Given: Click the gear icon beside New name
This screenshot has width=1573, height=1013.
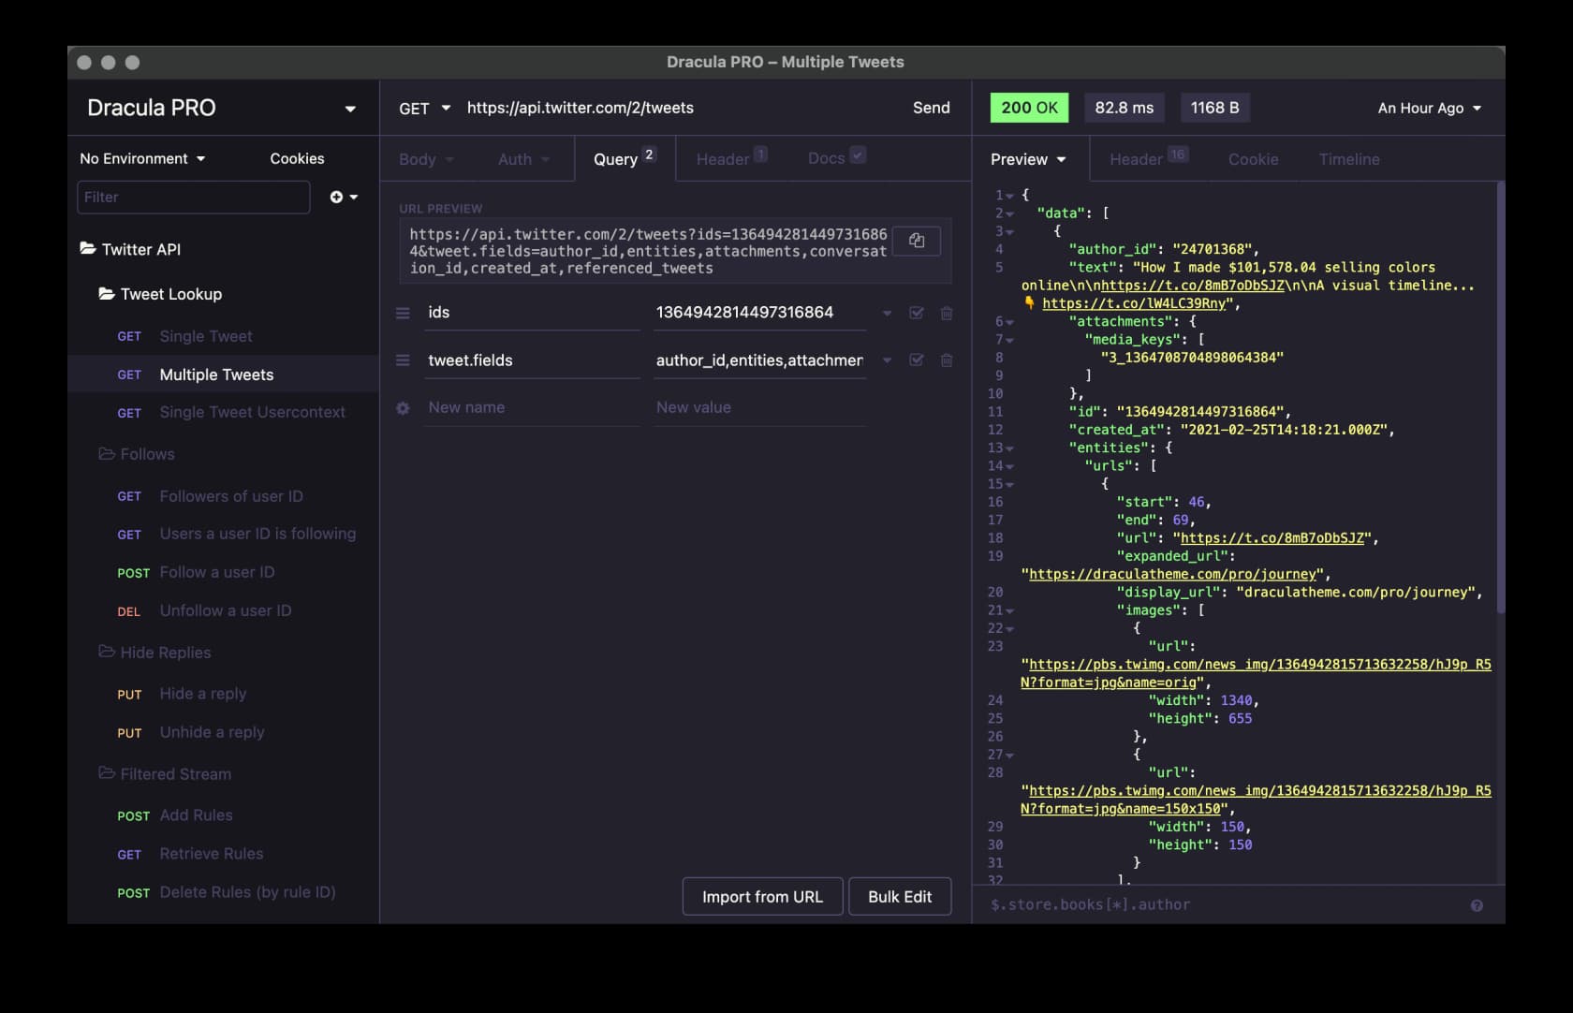Looking at the screenshot, I should 403,408.
